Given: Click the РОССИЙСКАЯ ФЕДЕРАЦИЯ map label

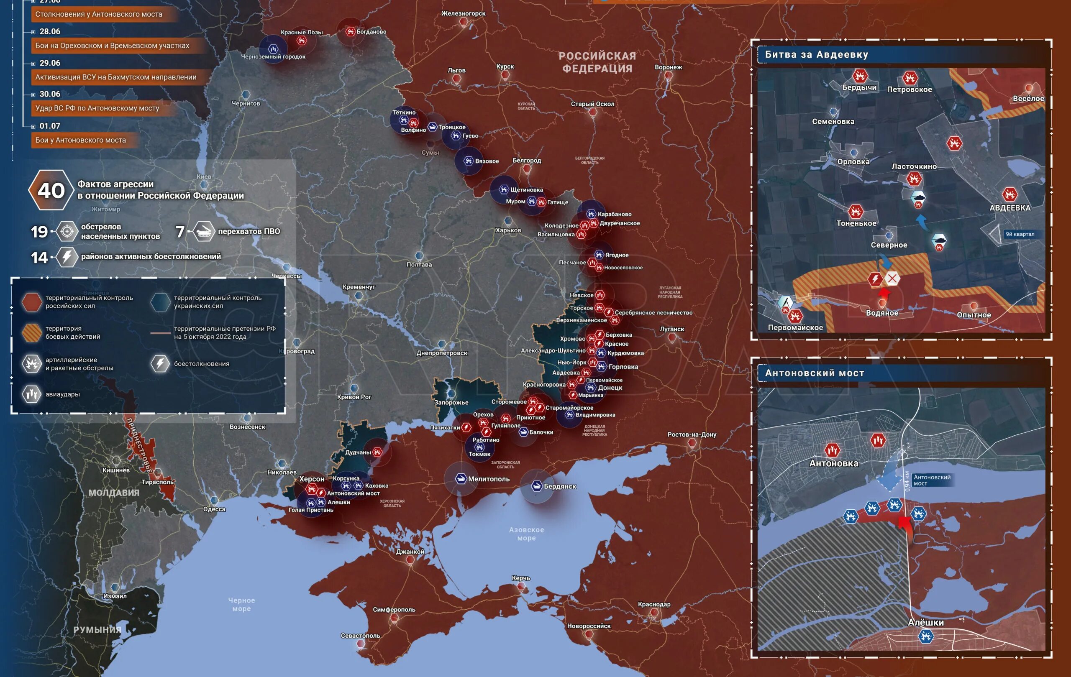Looking at the screenshot, I should point(597,62).
